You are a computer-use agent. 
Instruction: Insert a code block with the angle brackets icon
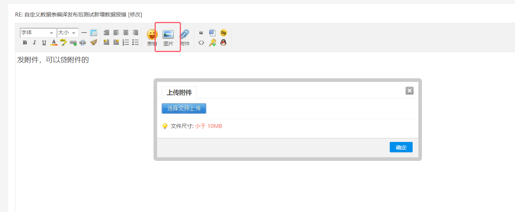click(x=201, y=43)
